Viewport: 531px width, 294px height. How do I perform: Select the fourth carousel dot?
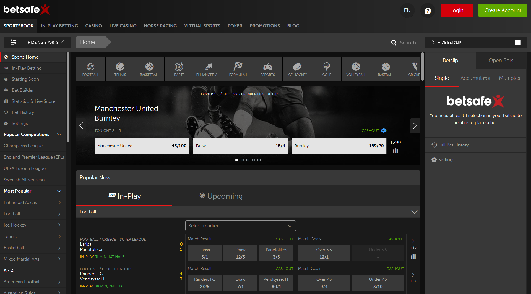pos(253,160)
